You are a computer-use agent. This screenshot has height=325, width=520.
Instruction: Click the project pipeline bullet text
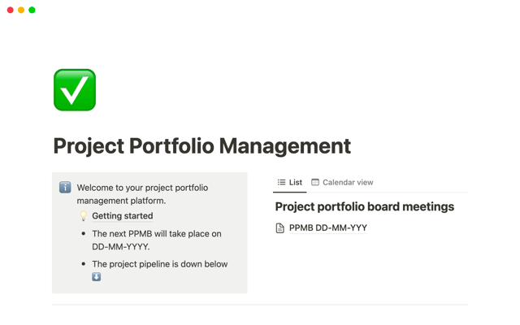tap(159, 264)
